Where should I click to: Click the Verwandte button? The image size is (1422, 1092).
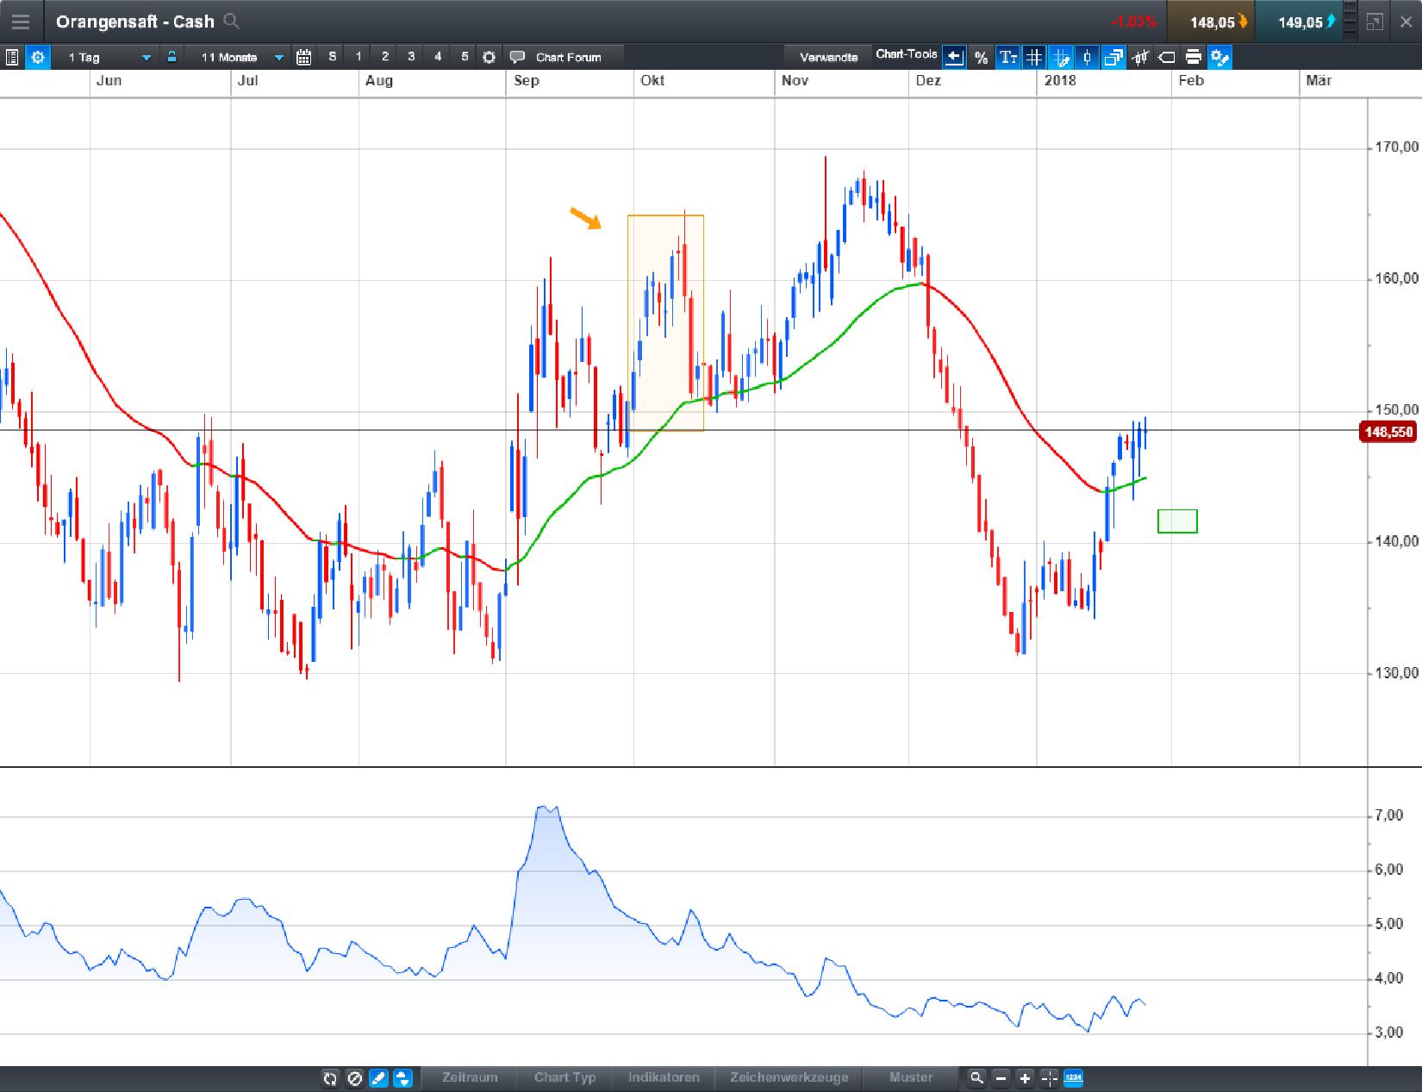coord(828,57)
